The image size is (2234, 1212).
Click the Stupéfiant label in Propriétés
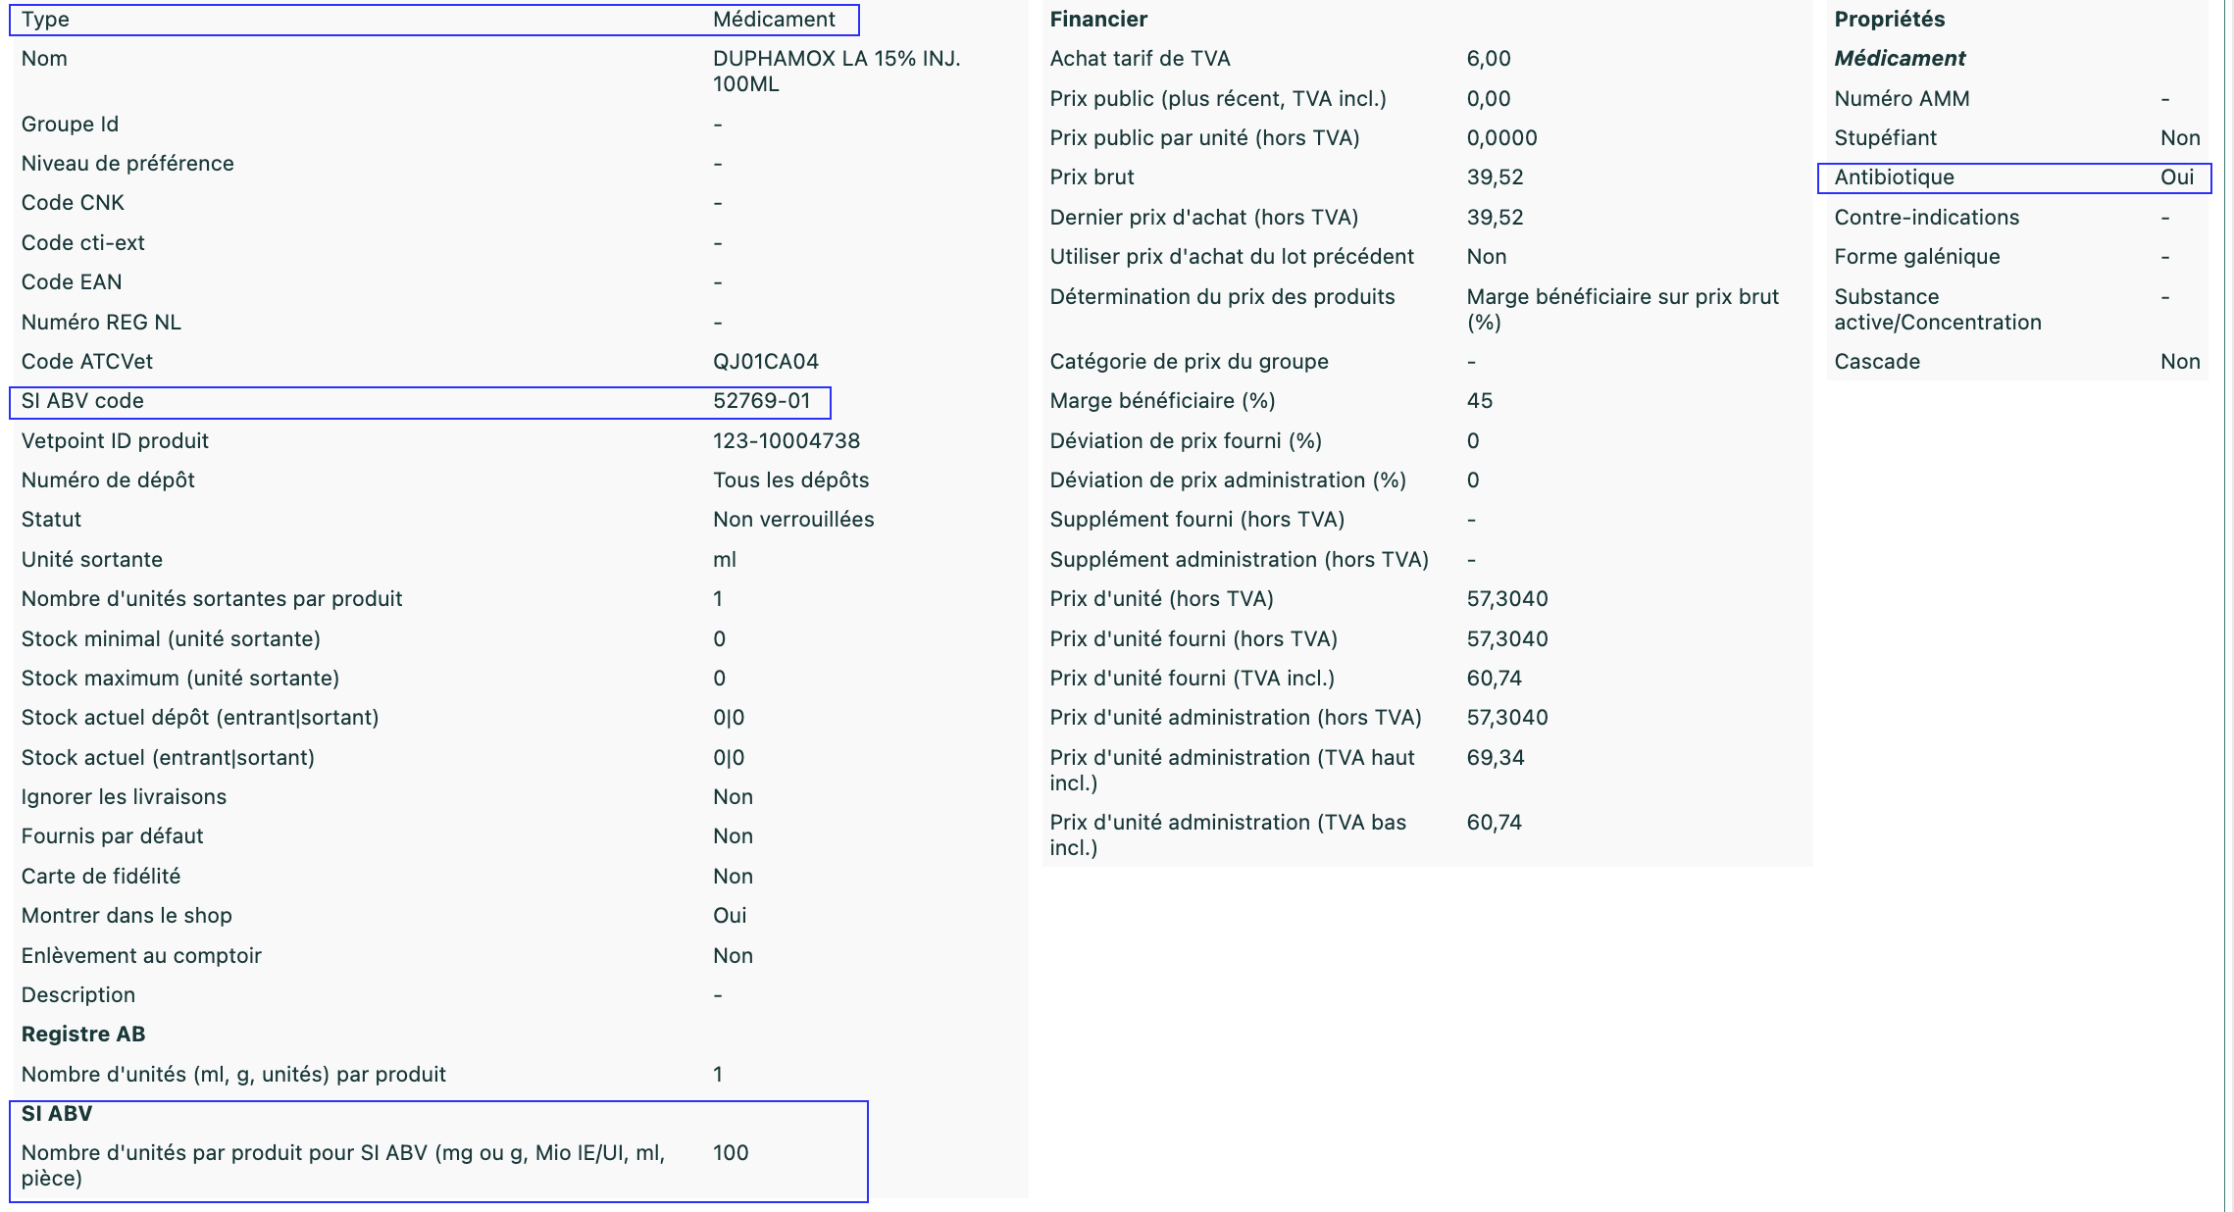tap(1885, 138)
